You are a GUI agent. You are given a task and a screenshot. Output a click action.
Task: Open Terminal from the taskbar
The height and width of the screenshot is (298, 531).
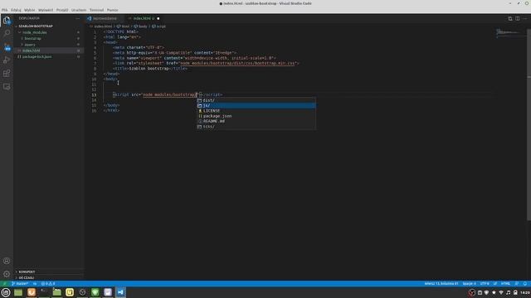[x=44, y=292]
